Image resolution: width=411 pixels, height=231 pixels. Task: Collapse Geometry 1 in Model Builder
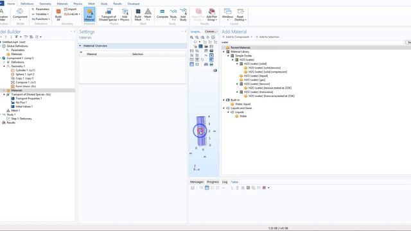click(x=4, y=66)
